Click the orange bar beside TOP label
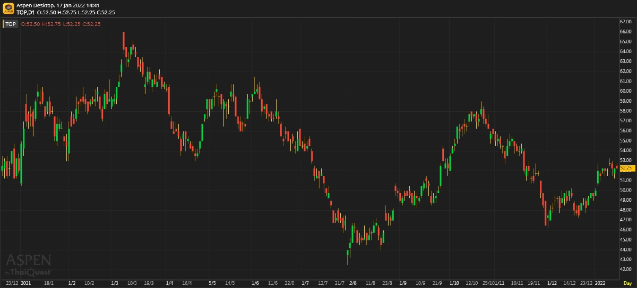The image size is (637, 288). (3, 24)
